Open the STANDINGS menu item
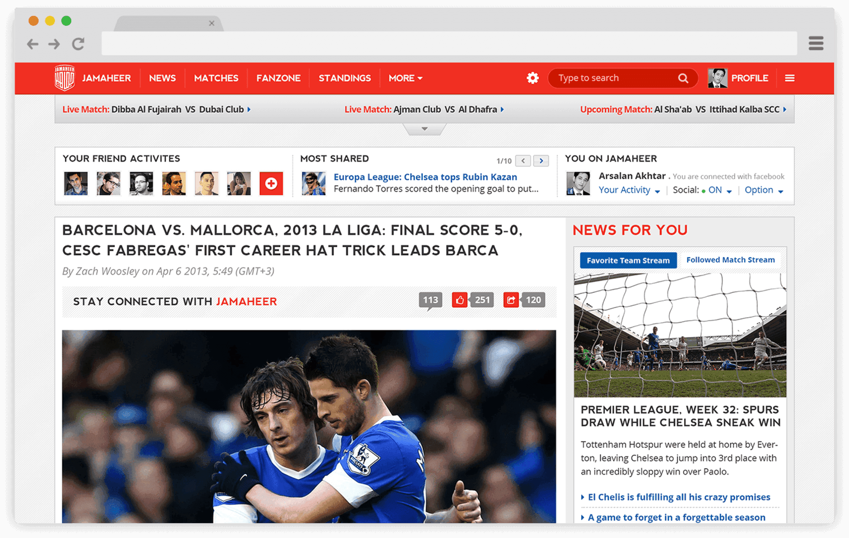The width and height of the screenshot is (849, 538). click(x=344, y=78)
